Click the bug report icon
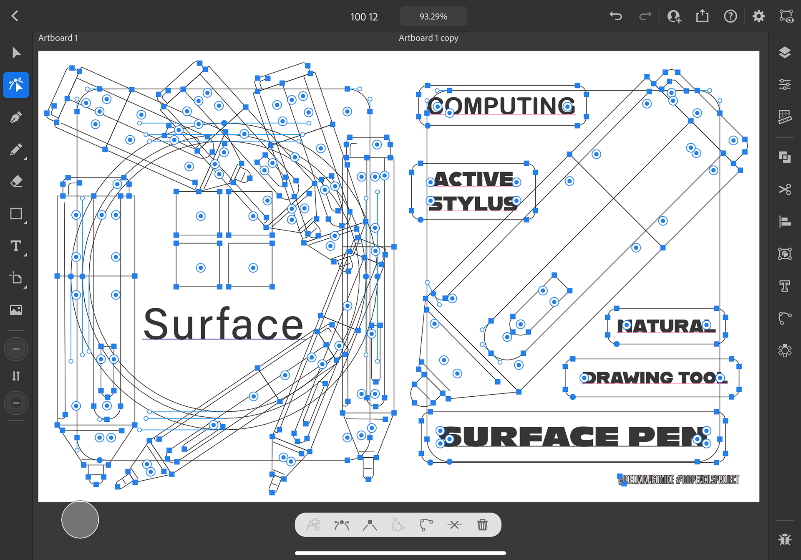Screen dimensions: 801x560 tap(785, 540)
